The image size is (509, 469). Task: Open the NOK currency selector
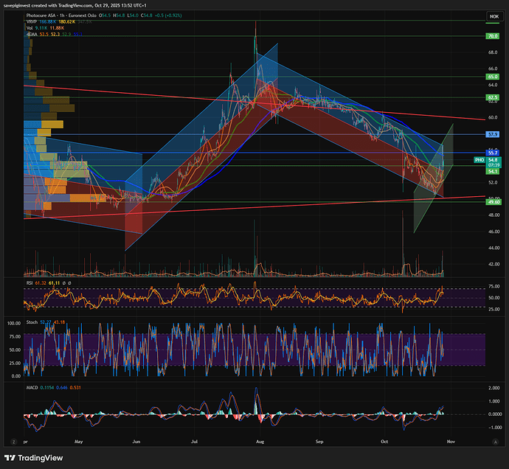pos(492,16)
